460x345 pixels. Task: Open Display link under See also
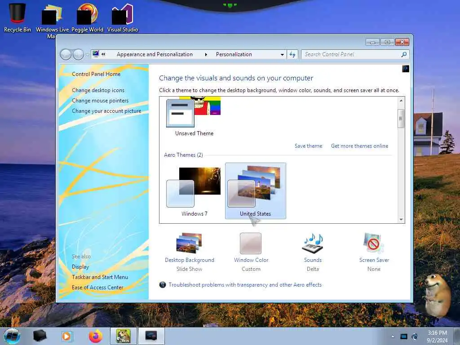point(80,267)
